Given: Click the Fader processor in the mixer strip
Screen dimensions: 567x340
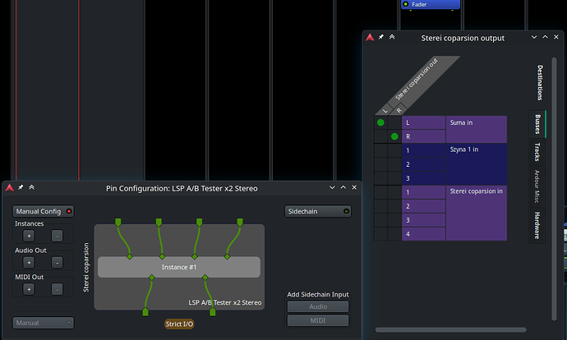Looking at the screenshot, I should click(431, 4).
